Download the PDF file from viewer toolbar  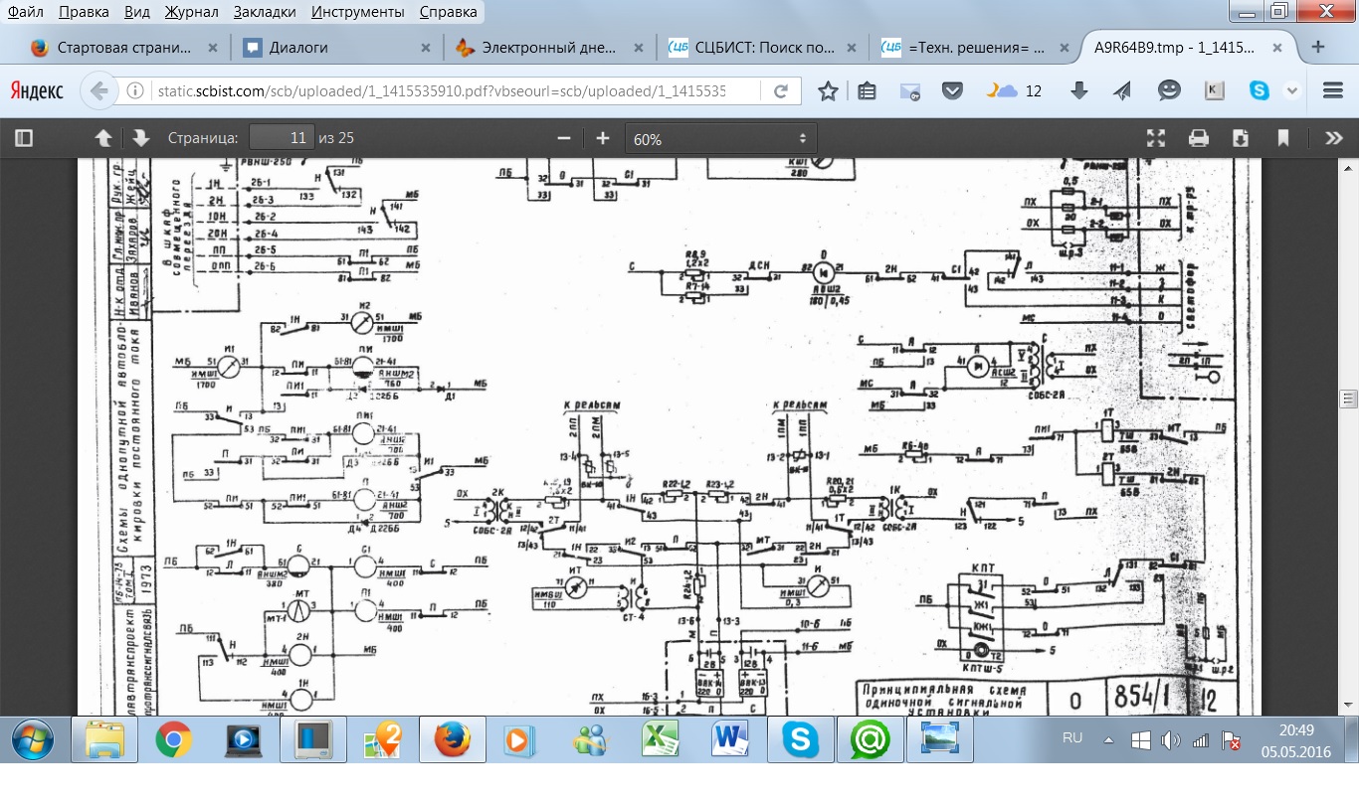click(1241, 139)
